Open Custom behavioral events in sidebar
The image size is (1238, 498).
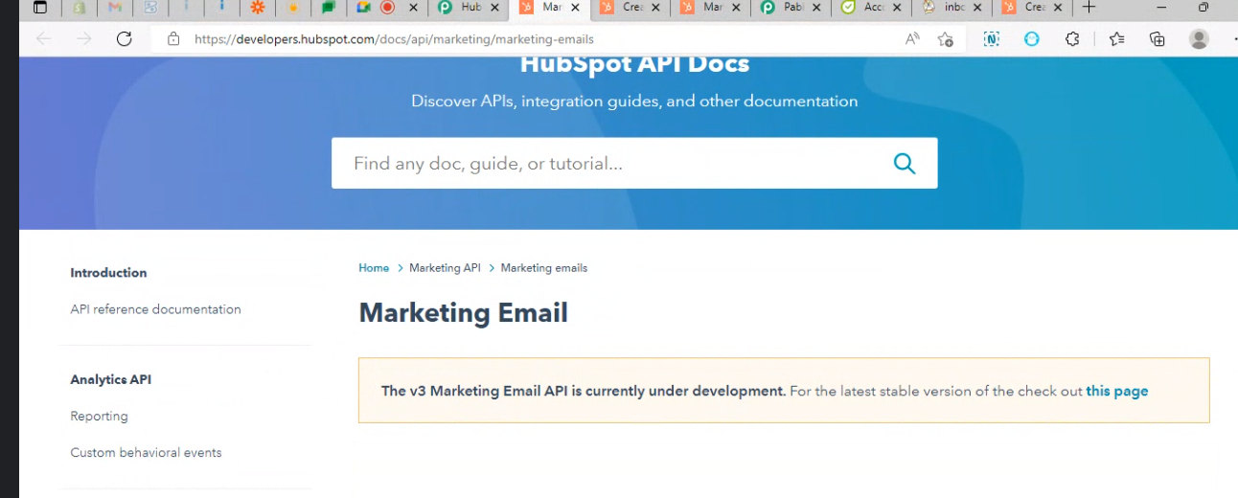pyautogui.click(x=146, y=453)
